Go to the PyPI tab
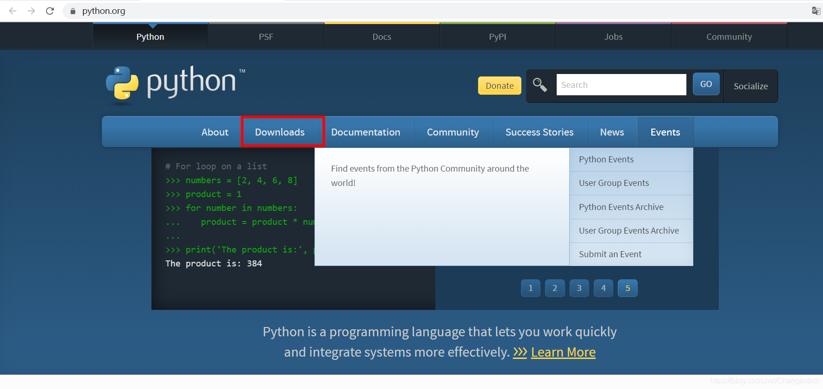The height and width of the screenshot is (389, 823). tap(497, 37)
